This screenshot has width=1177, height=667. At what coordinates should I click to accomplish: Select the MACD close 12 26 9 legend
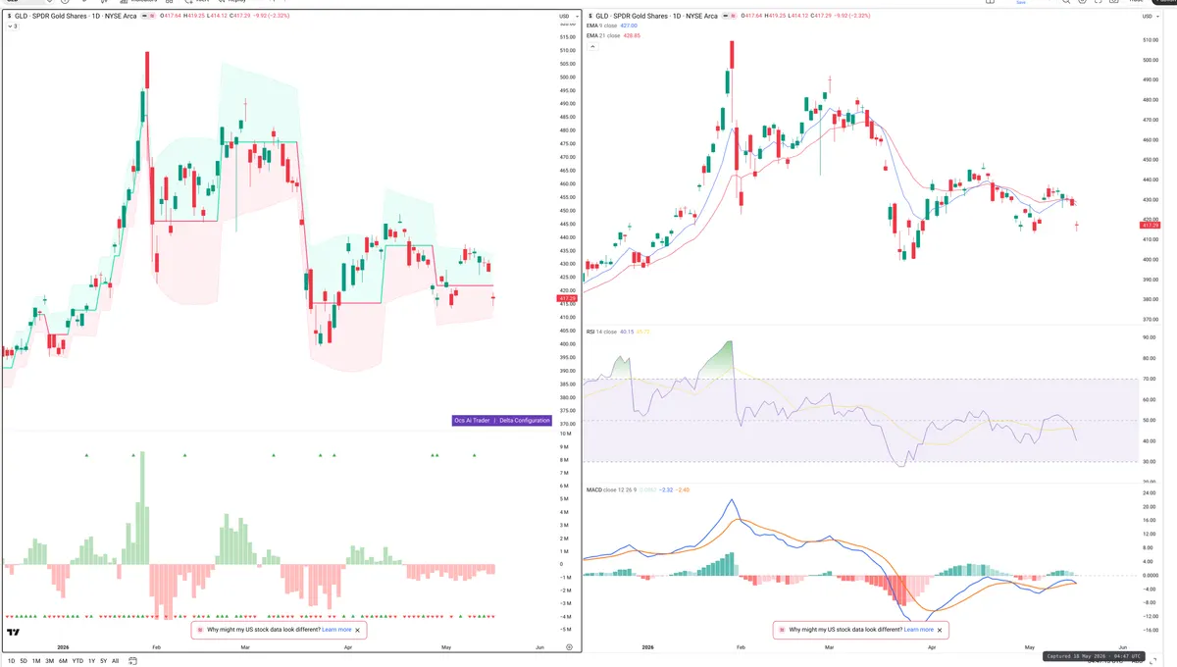click(x=613, y=488)
